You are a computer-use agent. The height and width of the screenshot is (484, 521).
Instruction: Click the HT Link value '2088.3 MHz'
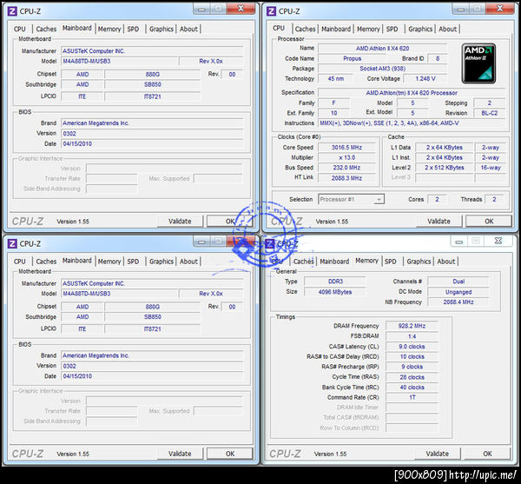tap(346, 178)
